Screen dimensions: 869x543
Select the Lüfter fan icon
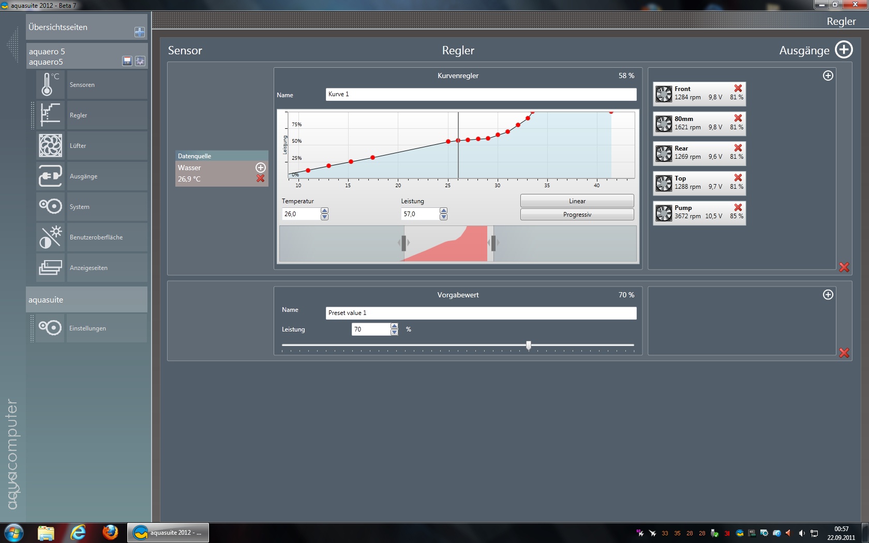50,145
